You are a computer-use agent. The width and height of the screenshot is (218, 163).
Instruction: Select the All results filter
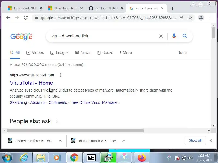15,52
